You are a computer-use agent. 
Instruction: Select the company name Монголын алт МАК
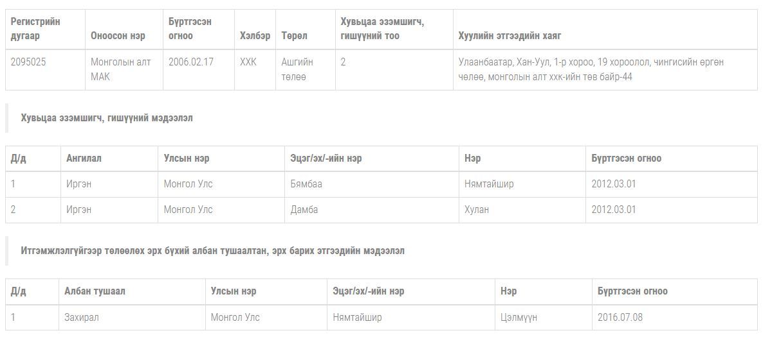click(x=120, y=69)
